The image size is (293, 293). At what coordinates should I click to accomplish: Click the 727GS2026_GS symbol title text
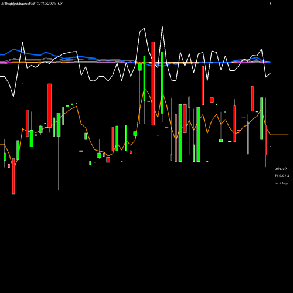[x=50, y=4]
